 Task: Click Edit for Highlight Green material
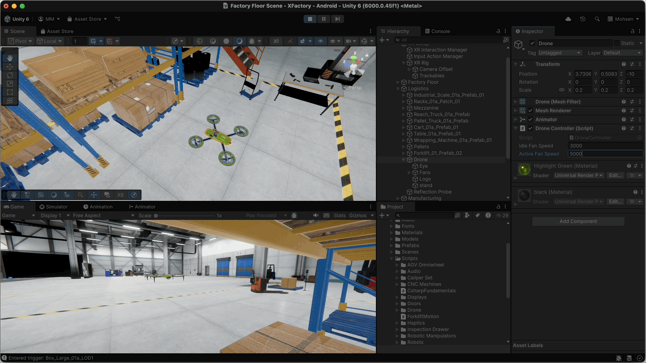(x=615, y=175)
